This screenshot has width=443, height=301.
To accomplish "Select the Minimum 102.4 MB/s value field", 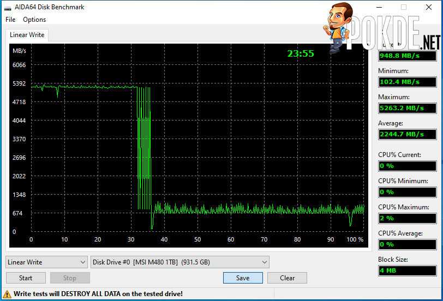I will [408, 82].
